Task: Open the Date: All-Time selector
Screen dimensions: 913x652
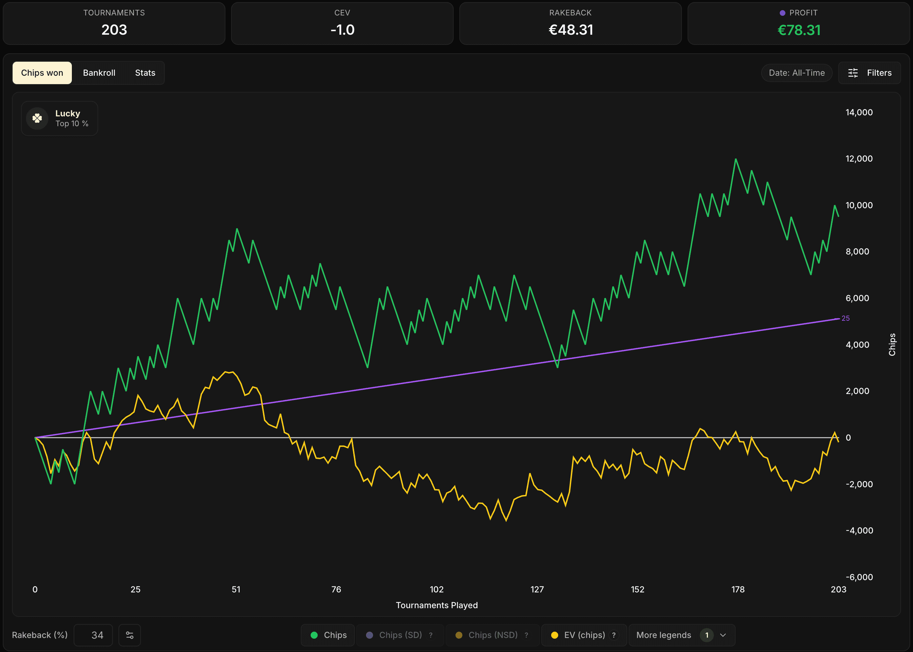Action: point(797,73)
